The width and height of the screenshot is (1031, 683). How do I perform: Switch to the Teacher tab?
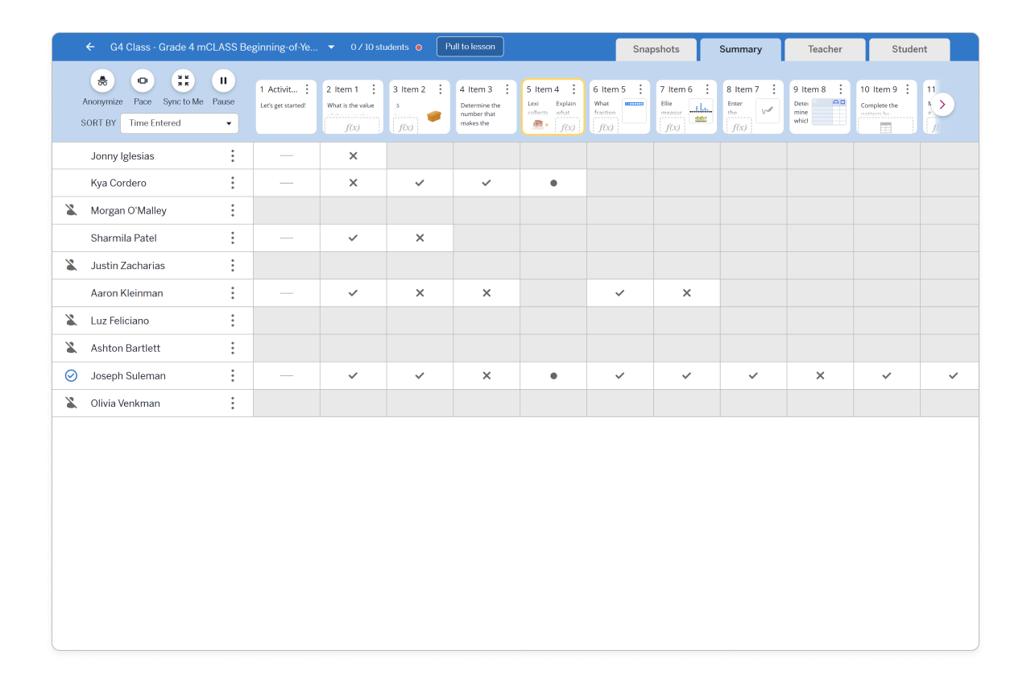pyautogui.click(x=825, y=49)
